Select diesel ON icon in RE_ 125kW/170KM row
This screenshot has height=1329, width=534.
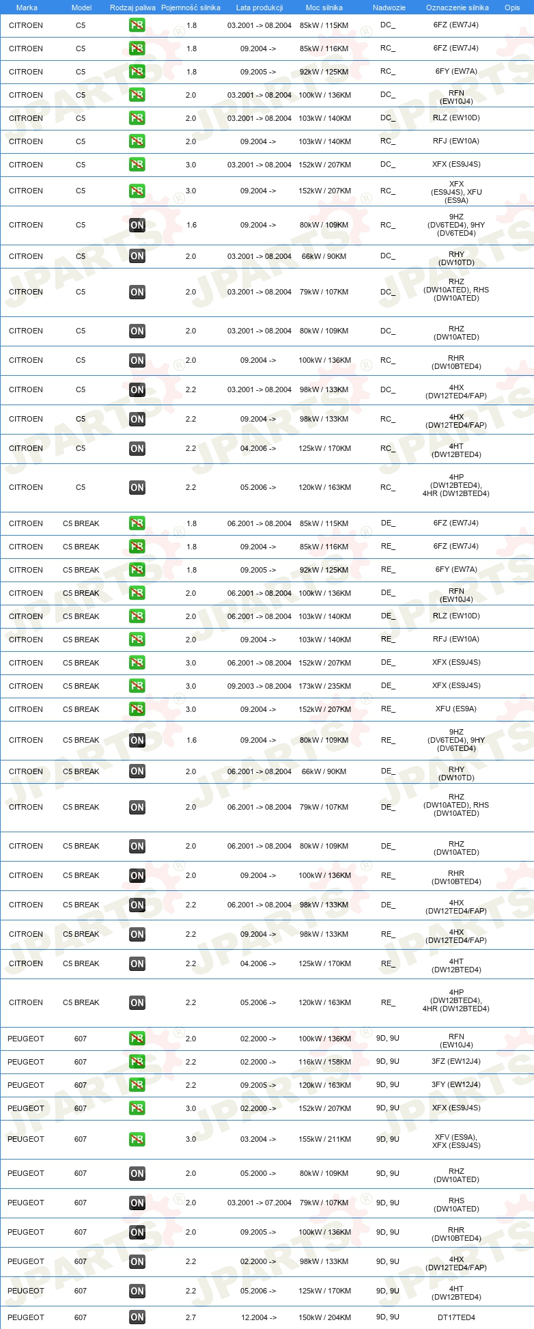(137, 963)
